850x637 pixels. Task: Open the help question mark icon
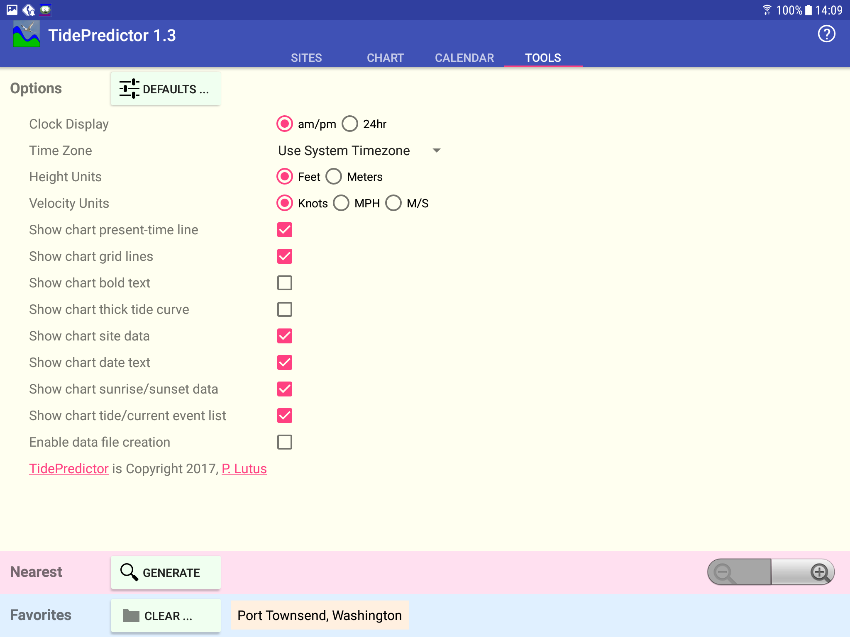pos(826,34)
